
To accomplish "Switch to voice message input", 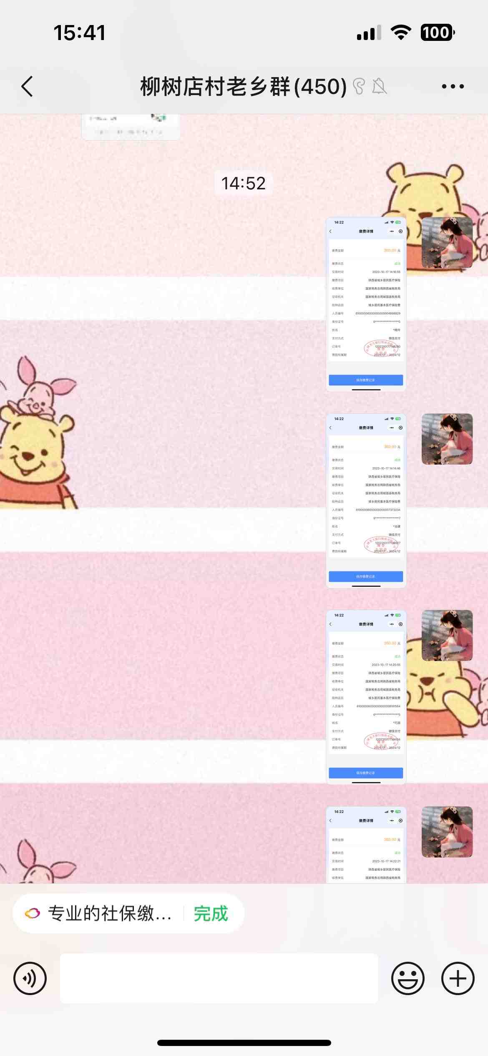I will 30,978.
